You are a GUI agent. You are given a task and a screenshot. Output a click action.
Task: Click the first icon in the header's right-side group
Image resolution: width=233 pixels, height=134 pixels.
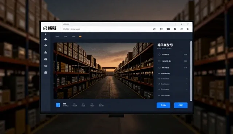tap(154, 29)
